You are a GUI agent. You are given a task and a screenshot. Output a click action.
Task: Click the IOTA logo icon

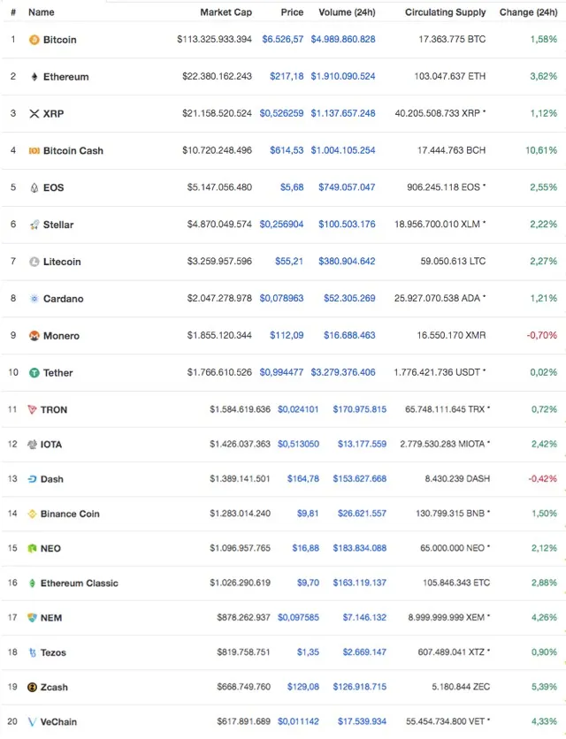[x=32, y=445]
